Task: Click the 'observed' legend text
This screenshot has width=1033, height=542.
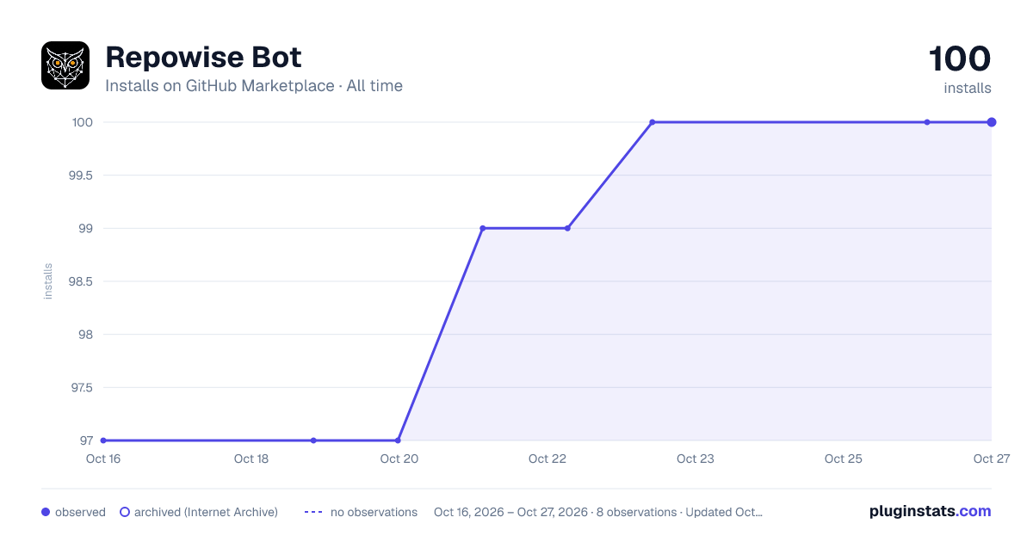Action: point(80,512)
